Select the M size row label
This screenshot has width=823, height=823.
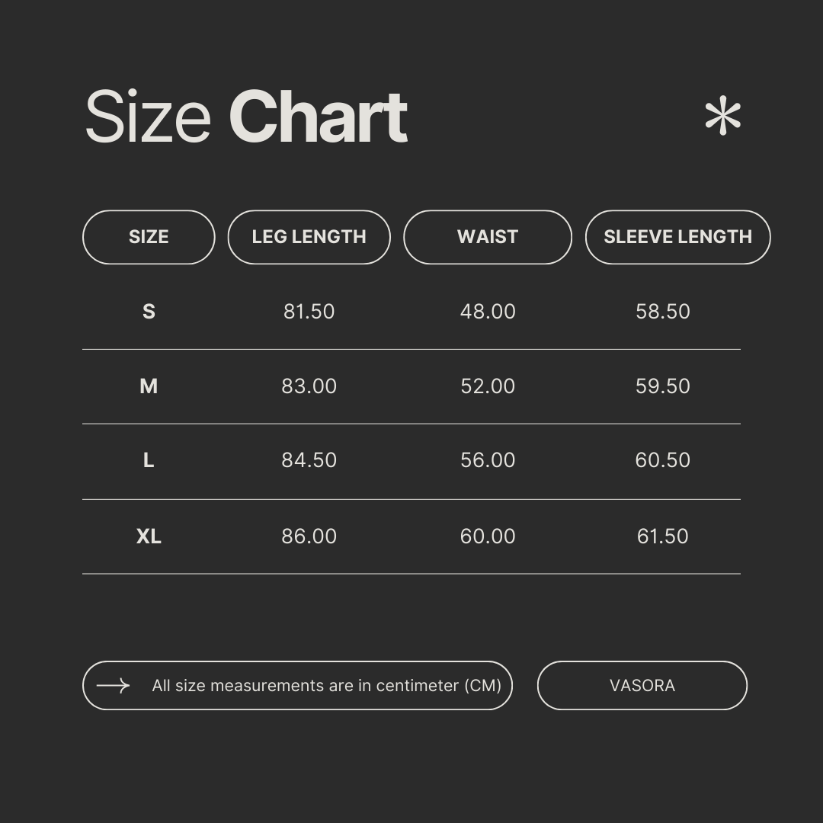point(149,386)
